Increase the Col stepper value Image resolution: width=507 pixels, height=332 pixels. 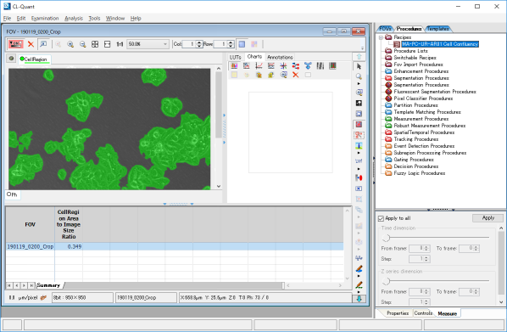(199, 42)
